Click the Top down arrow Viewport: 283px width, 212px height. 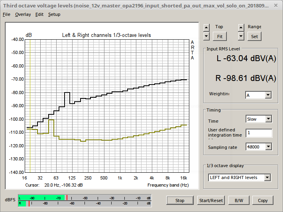click(206, 36)
